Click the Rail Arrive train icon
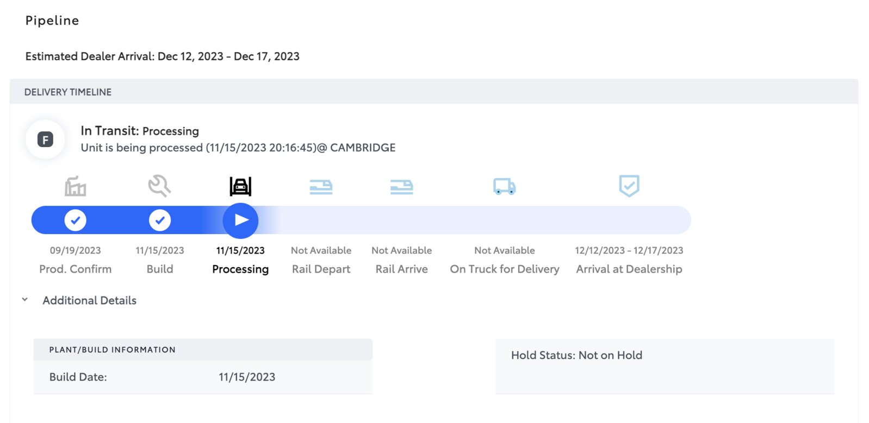 (x=401, y=187)
